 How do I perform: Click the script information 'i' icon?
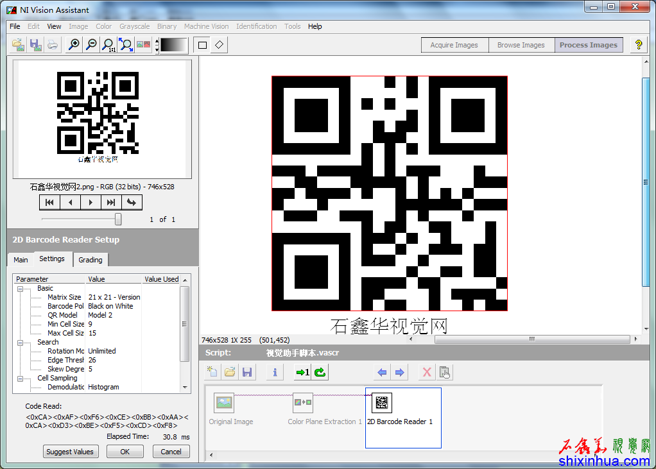click(275, 372)
